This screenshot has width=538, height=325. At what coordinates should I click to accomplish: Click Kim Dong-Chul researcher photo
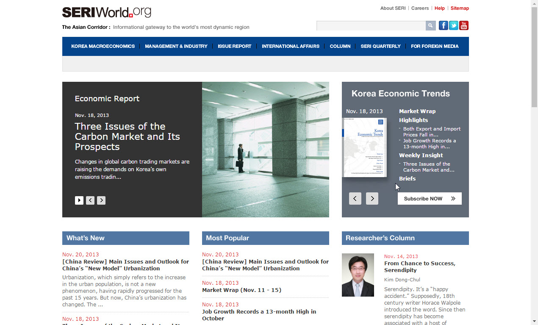pyautogui.click(x=358, y=275)
